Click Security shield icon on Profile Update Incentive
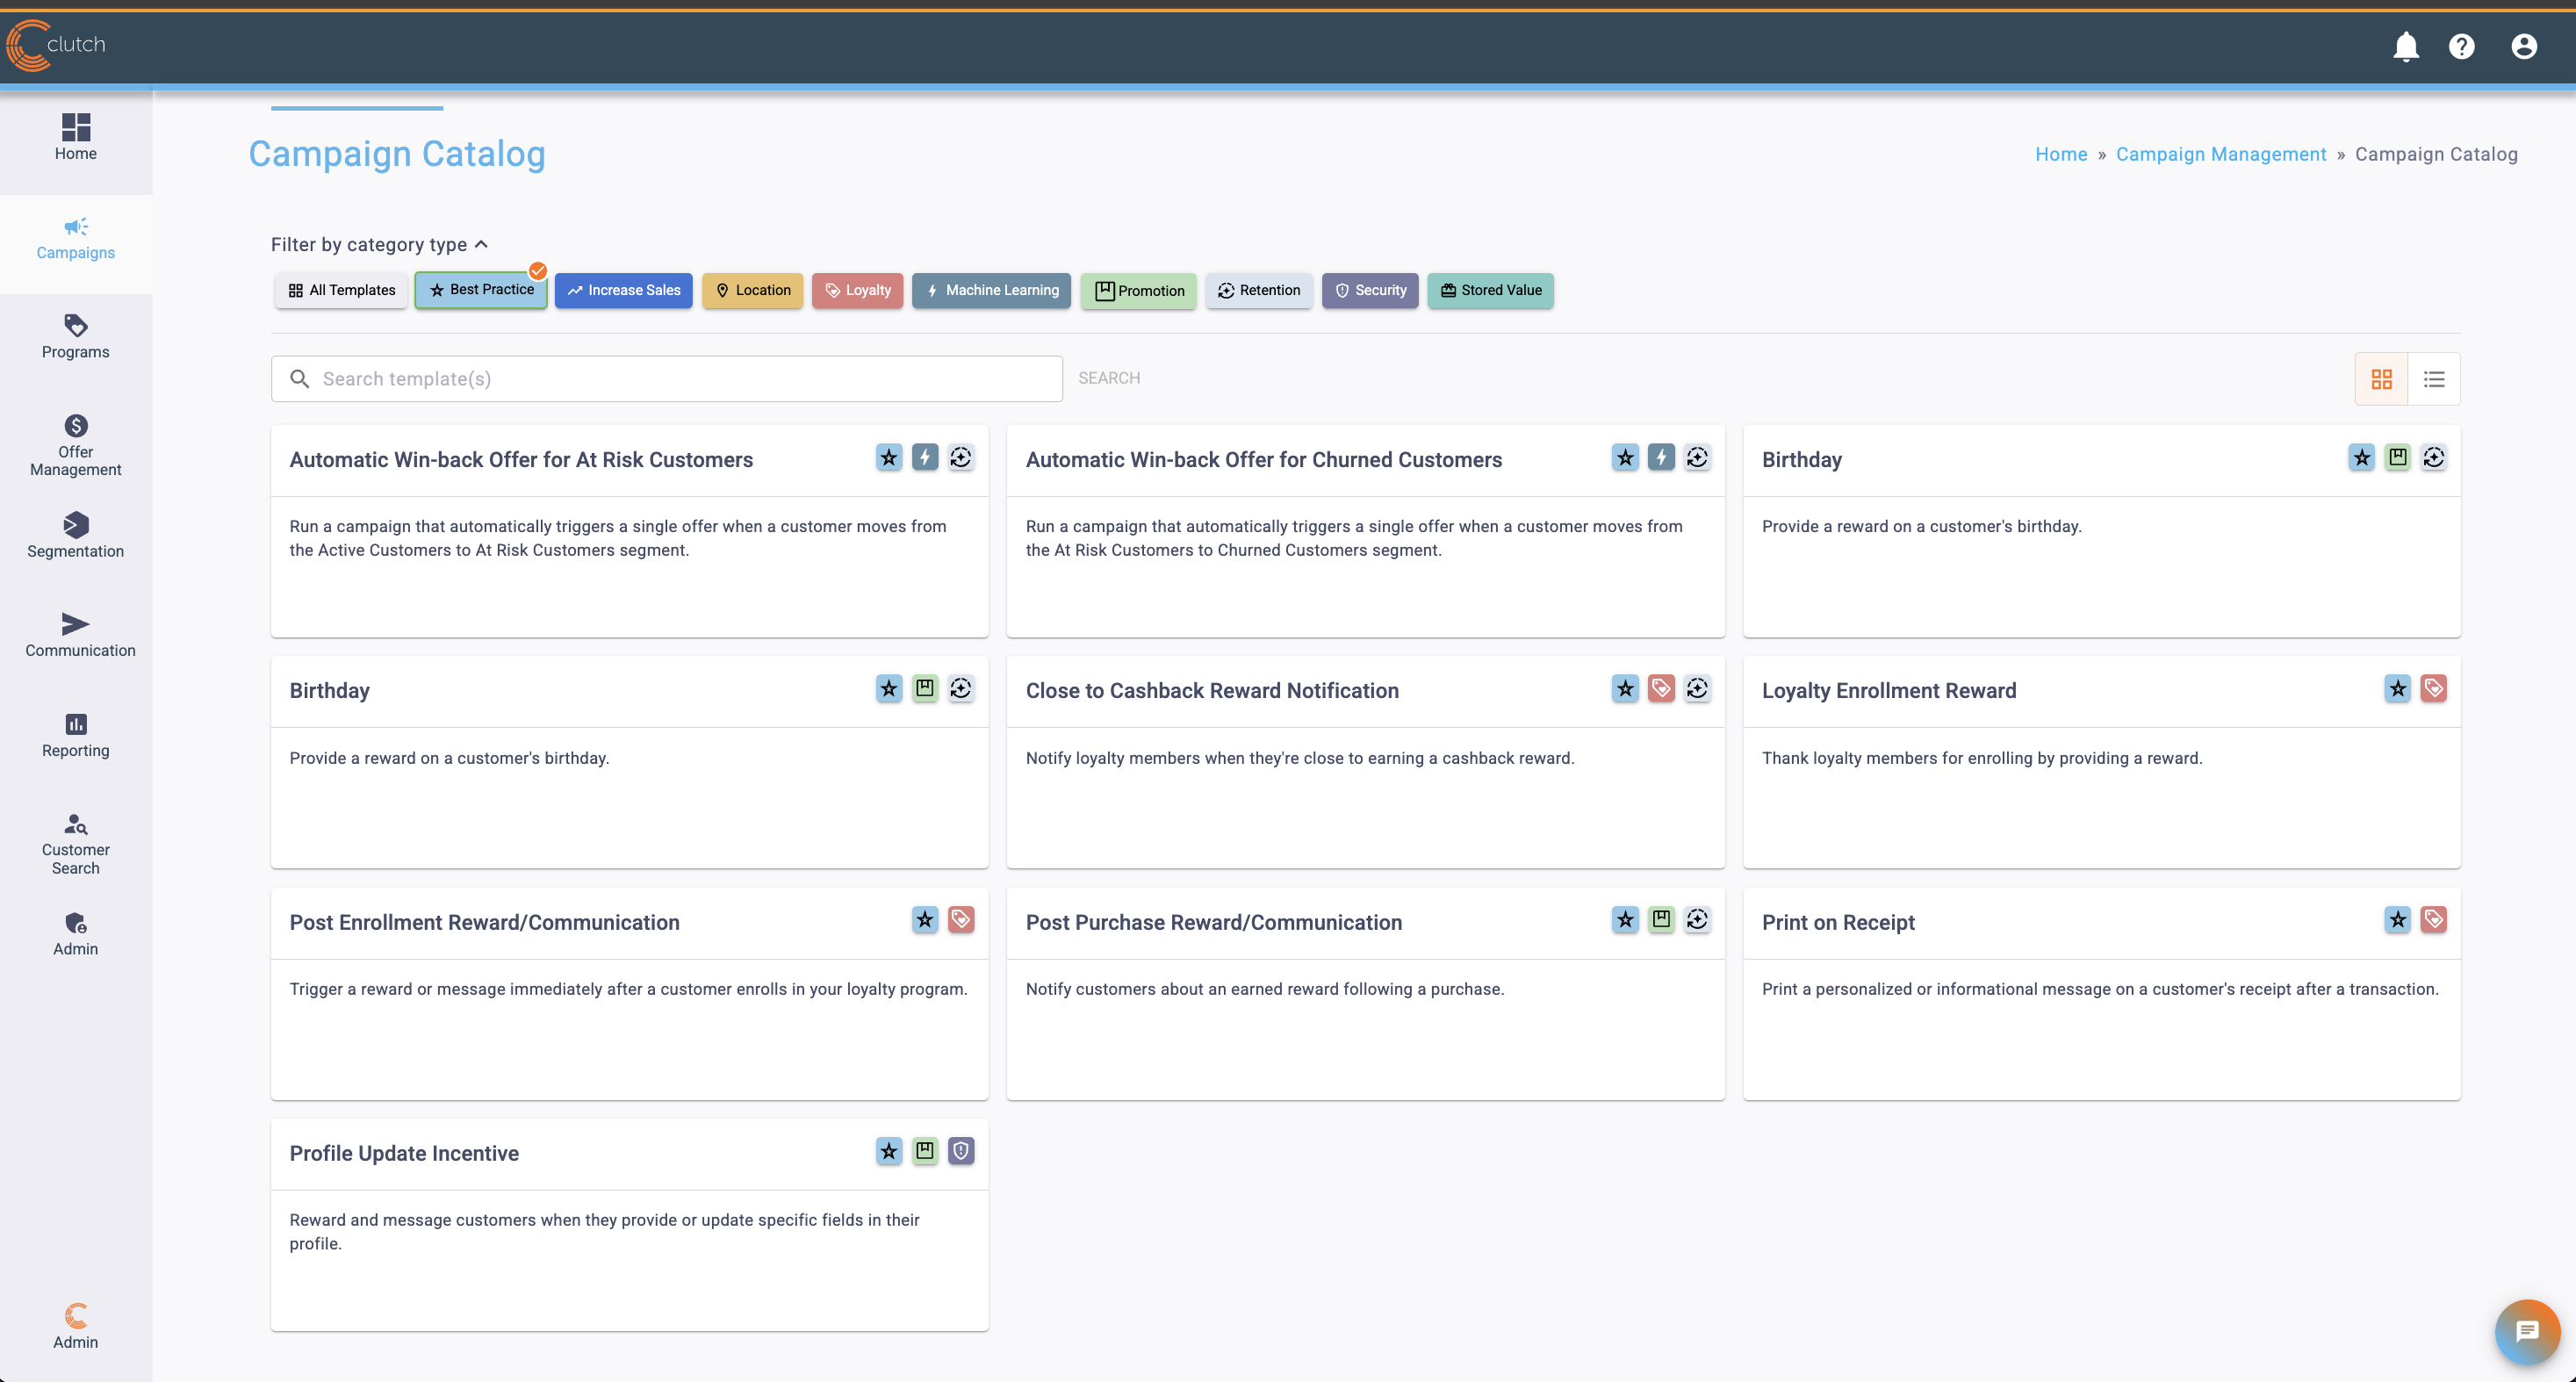The width and height of the screenshot is (2576, 1382). pos(960,1151)
